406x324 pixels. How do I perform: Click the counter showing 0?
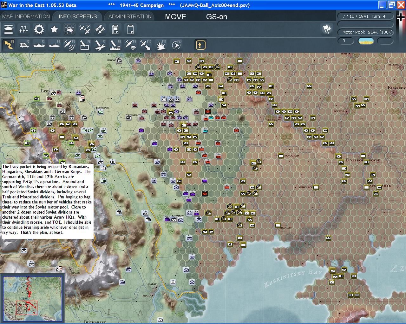pyautogui.click(x=346, y=41)
